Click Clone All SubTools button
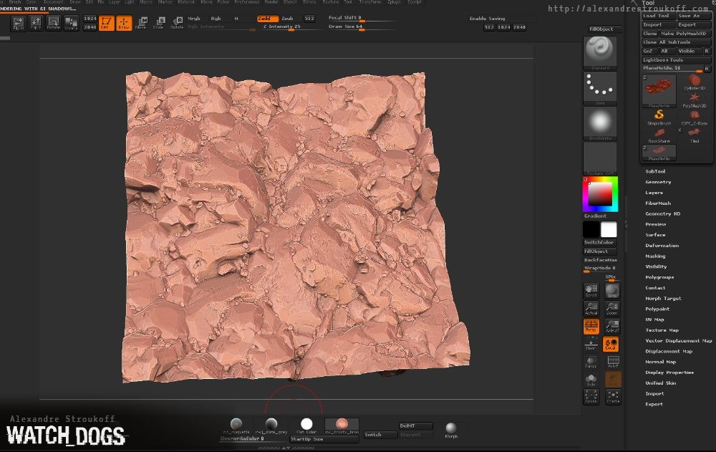The width and height of the screenshot is (716, 452). [x=676, y=42]
